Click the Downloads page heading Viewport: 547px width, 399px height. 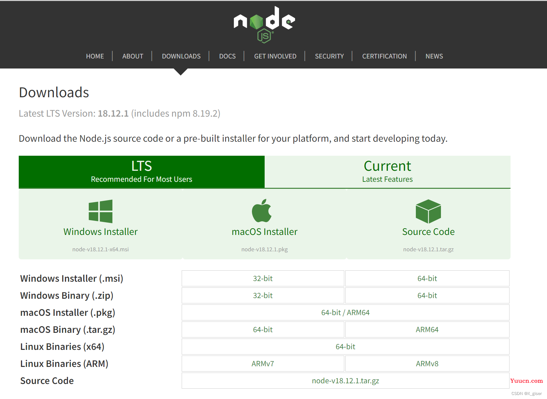click(x=54, y=93)
